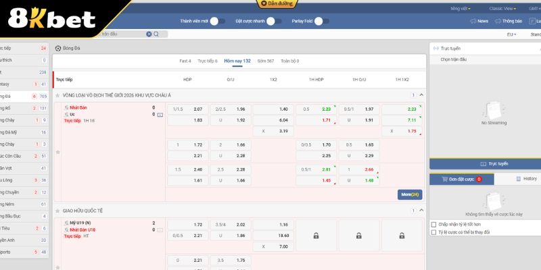541x270 pixels.
Task: Check Tỷ lệ cược có thể bị thay đổi
Action: point(433,232)
